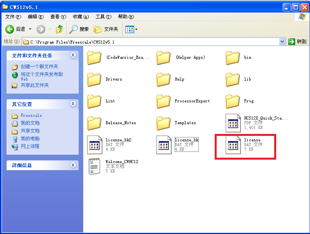
Task: Select the HCS12X_Quick_Sta... PDF file icon
Action: [233, 123]
